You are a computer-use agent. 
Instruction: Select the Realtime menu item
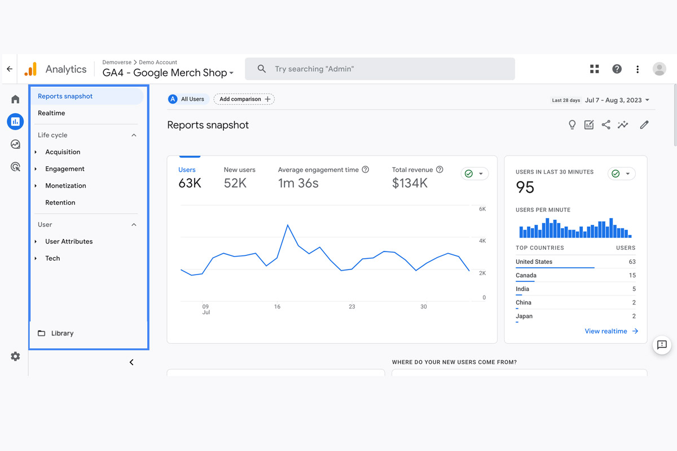(51, 113)
